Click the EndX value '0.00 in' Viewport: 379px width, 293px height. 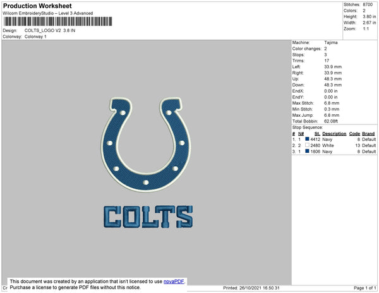coord(331,91)
